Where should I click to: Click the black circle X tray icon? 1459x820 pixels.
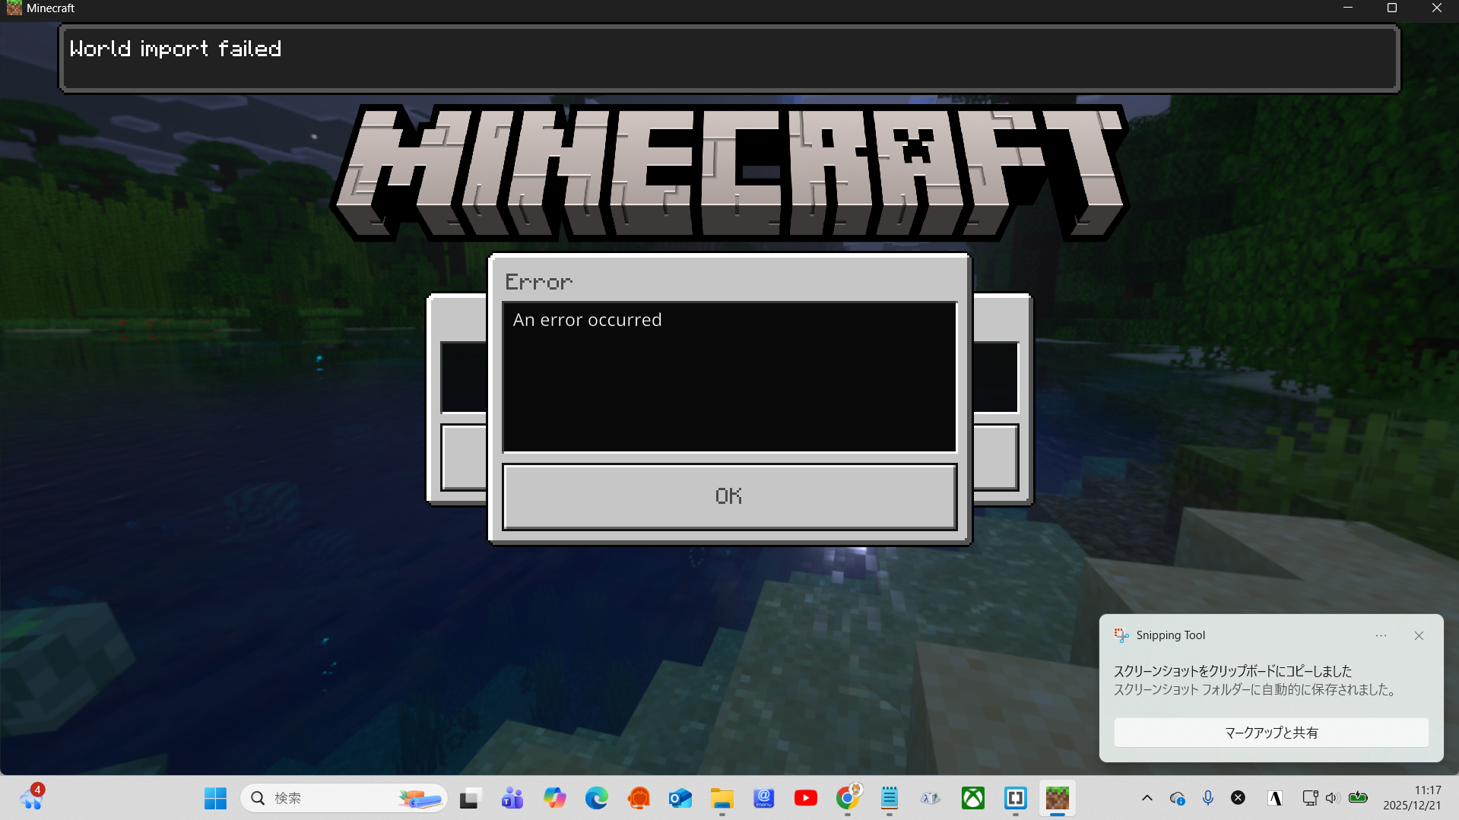pos(1238,798)
